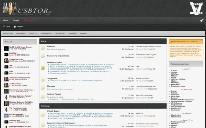Open avatar next to Шрифт для Grub2 post

click(x=6, y=61)
